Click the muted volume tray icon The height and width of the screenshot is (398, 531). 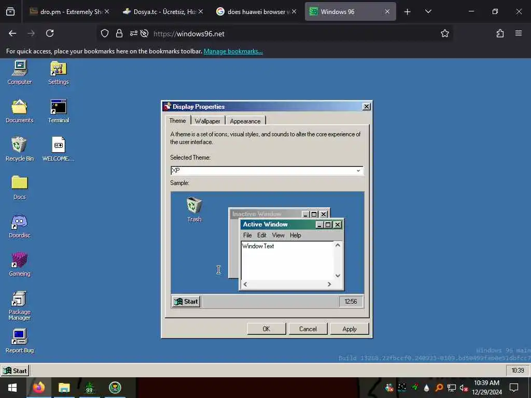pos(464,388)
